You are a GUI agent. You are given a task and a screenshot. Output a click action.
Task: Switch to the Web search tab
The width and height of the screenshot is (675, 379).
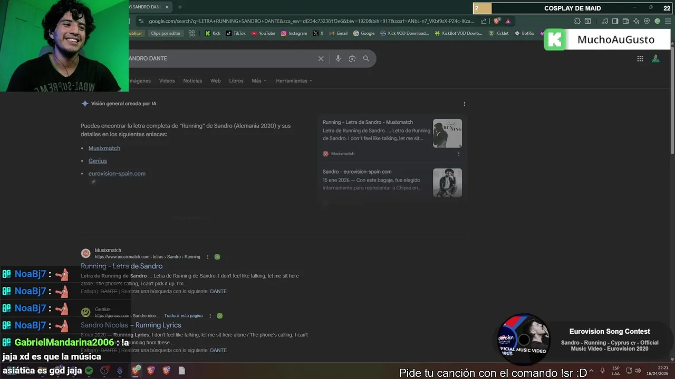215,81
